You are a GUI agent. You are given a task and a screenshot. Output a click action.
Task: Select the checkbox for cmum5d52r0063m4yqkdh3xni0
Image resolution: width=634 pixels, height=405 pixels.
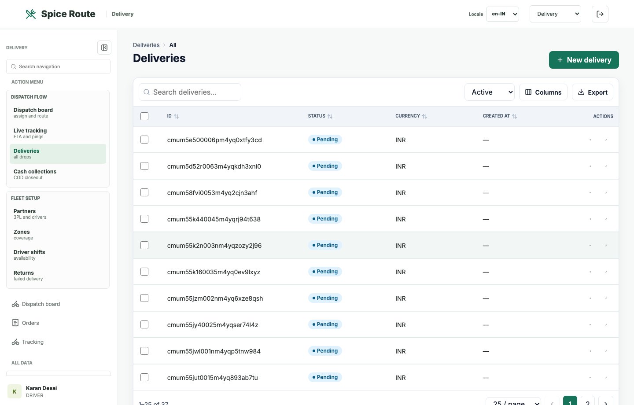point(144,166)
